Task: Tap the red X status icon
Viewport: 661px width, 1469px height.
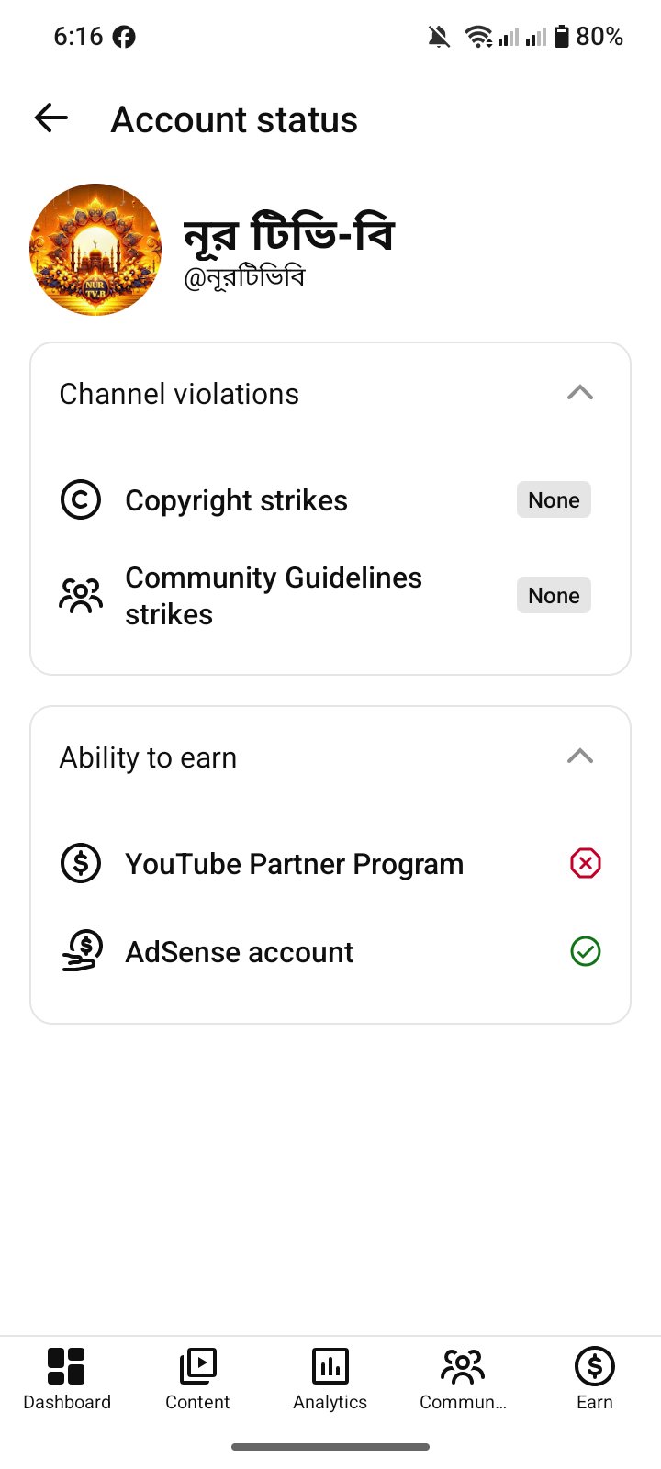Action: [586, 863]
